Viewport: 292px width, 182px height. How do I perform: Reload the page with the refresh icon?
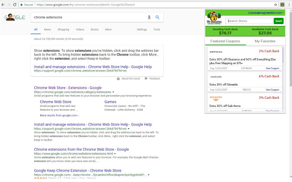click(x=15, y=5)
